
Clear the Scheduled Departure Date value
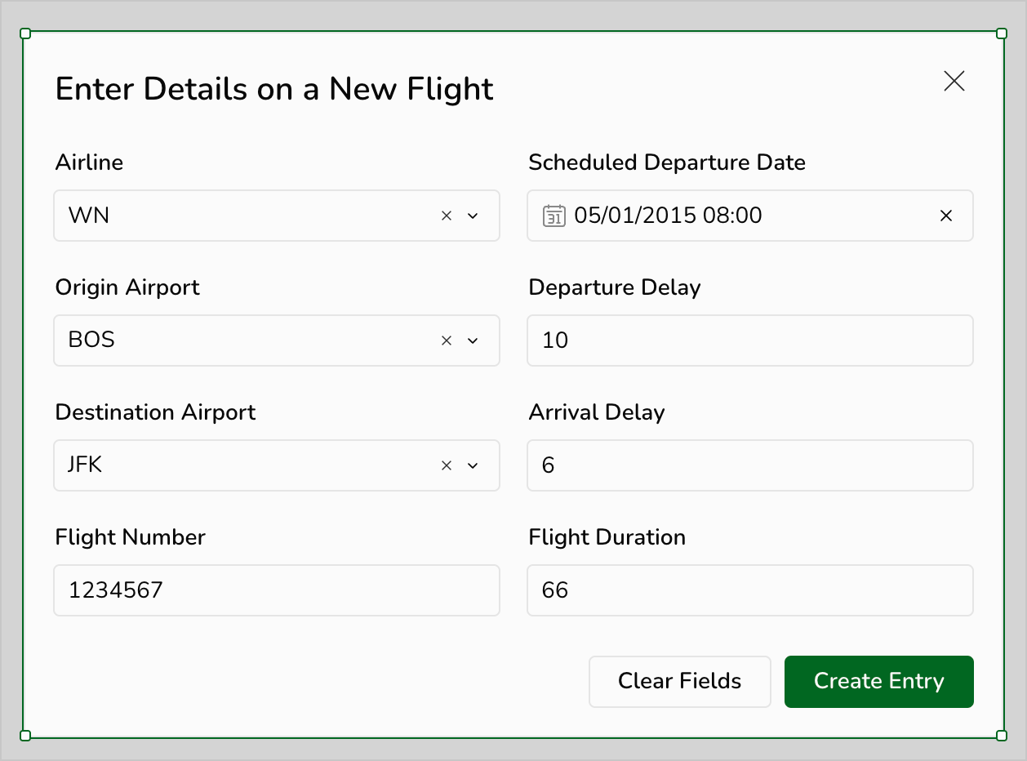tap(946, 216)
